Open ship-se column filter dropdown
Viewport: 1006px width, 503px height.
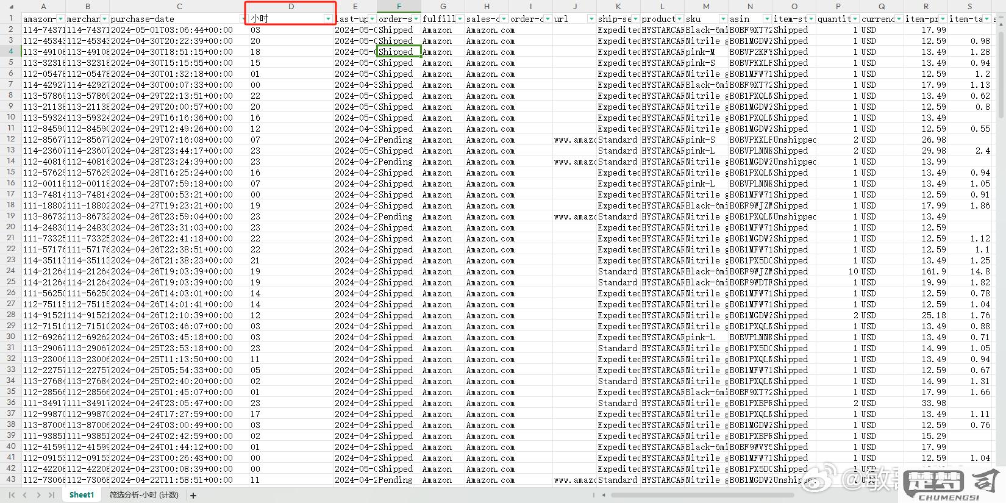(x=635, y=19)
